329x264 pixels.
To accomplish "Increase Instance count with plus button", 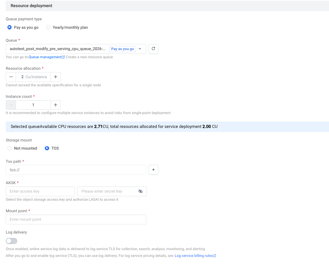I will 56,105.
